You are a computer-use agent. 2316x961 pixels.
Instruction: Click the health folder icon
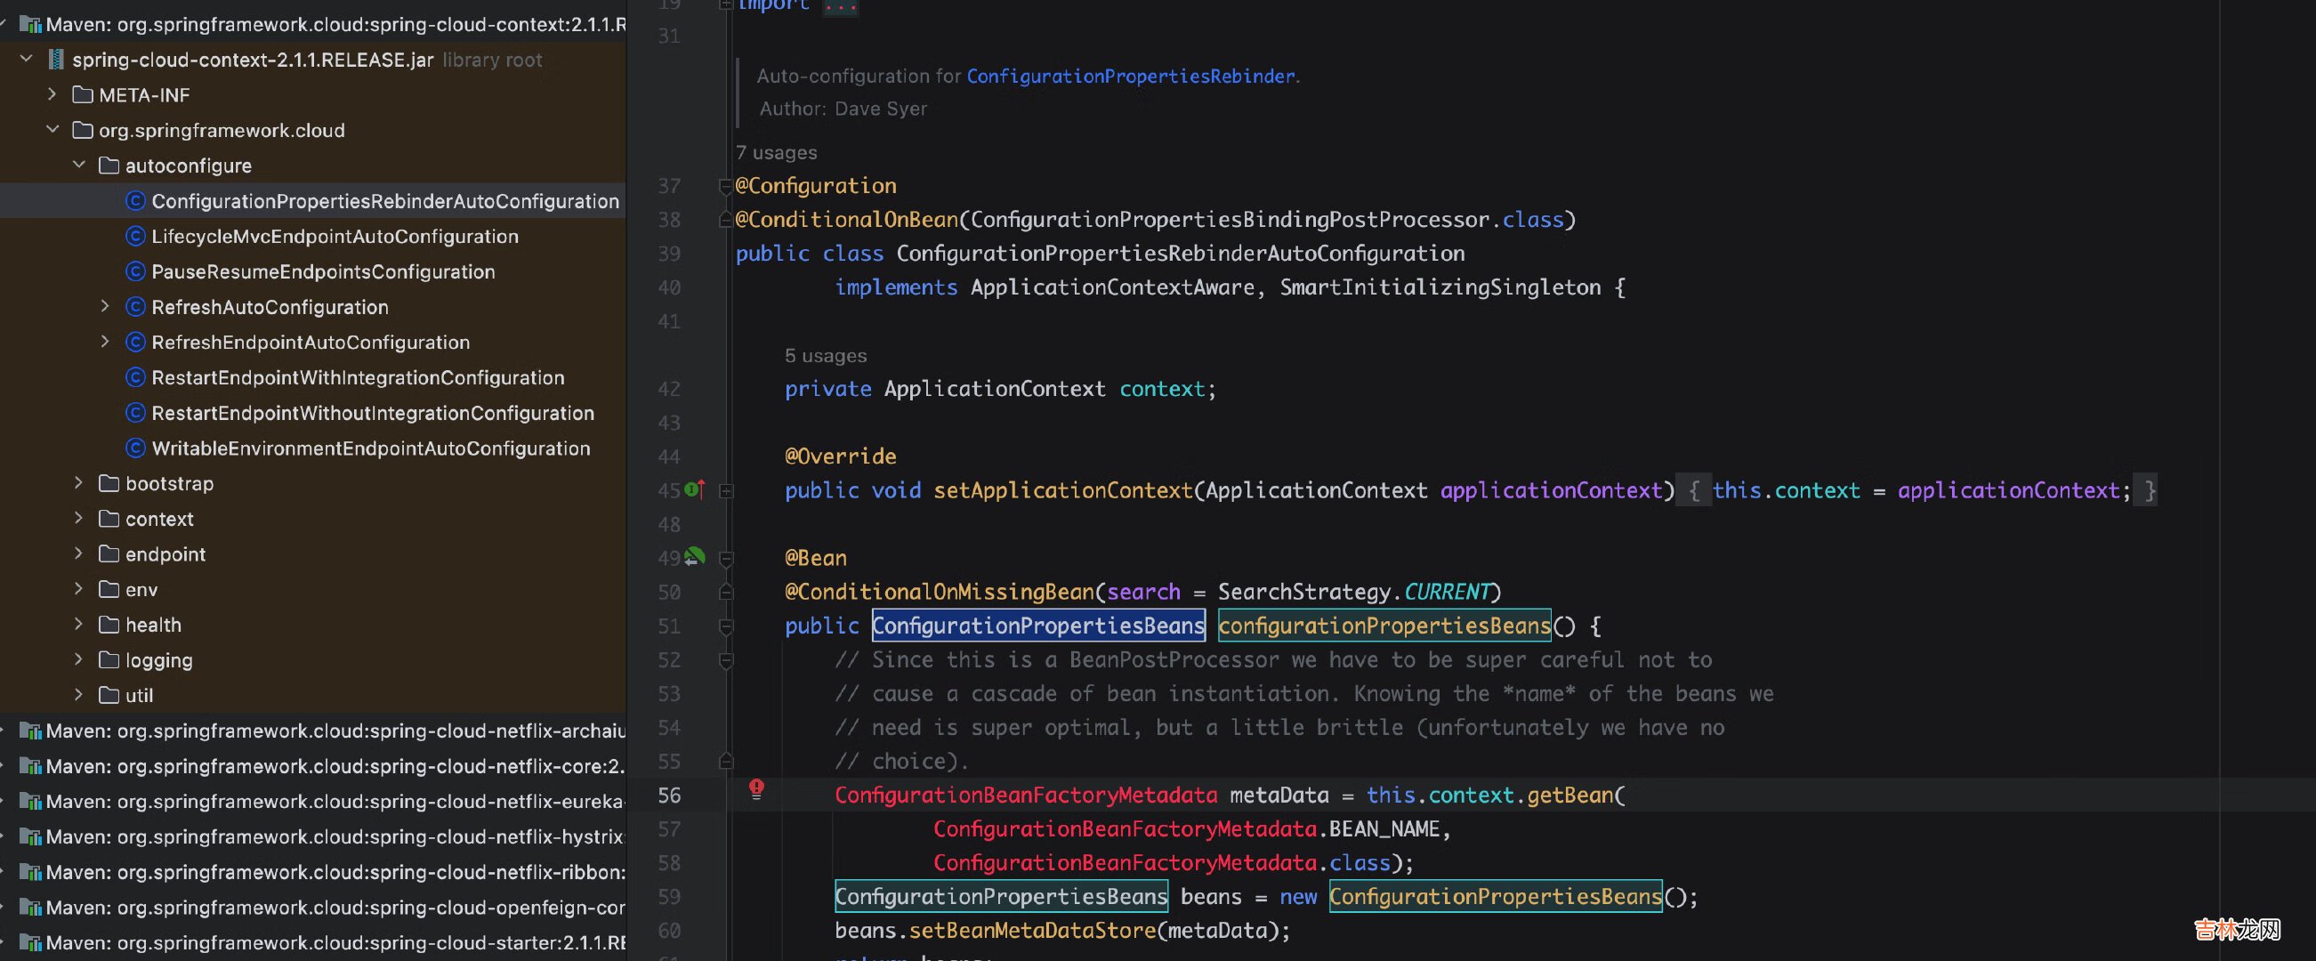109,624
